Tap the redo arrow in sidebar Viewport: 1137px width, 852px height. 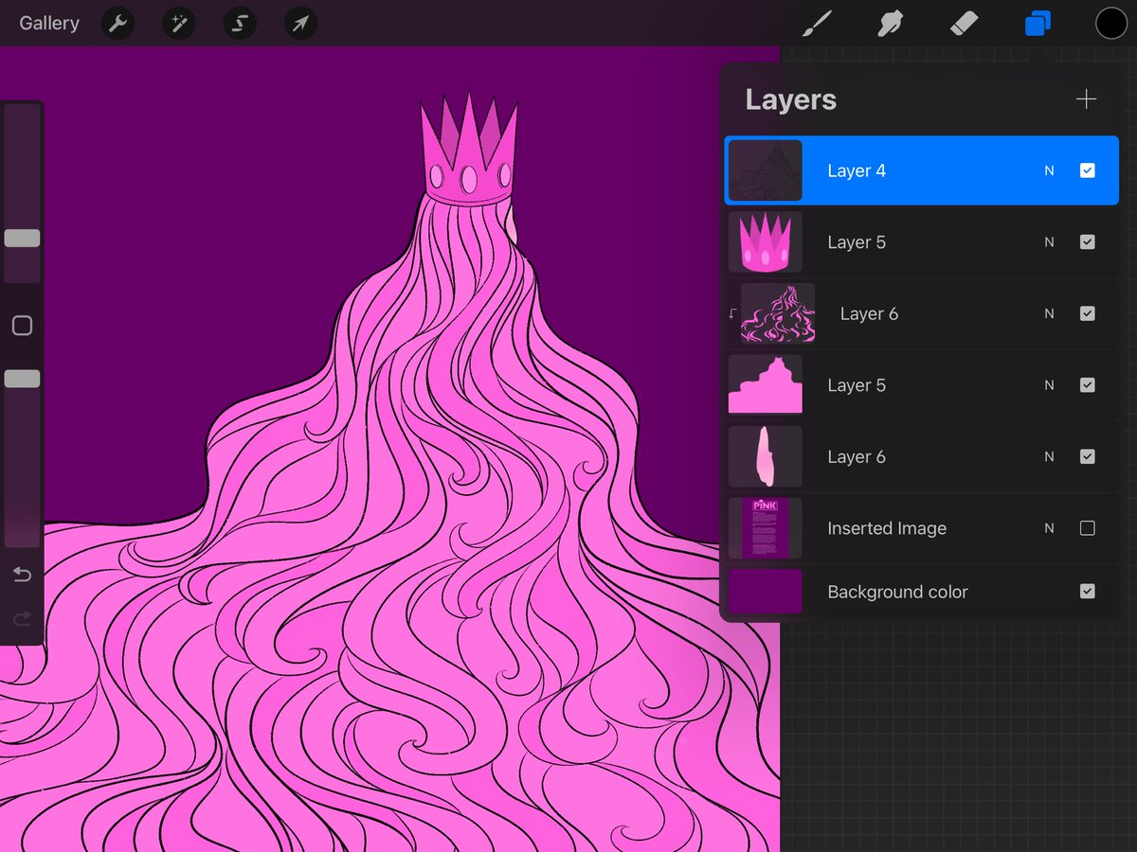(x=22, y=619)
